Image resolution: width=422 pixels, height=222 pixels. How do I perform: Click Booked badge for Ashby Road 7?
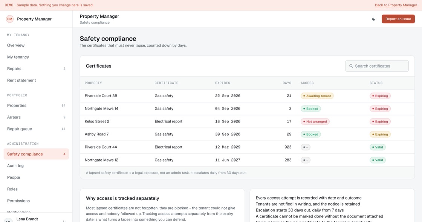pyautogui.click(x=310, y=134)
